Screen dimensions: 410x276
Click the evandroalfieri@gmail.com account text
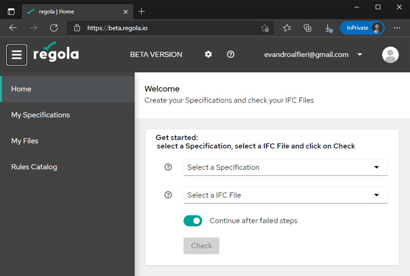point(306,55)
